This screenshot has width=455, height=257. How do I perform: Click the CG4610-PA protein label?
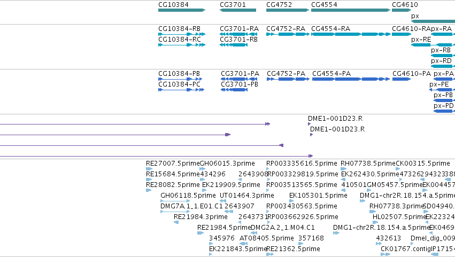pos(412,74)
